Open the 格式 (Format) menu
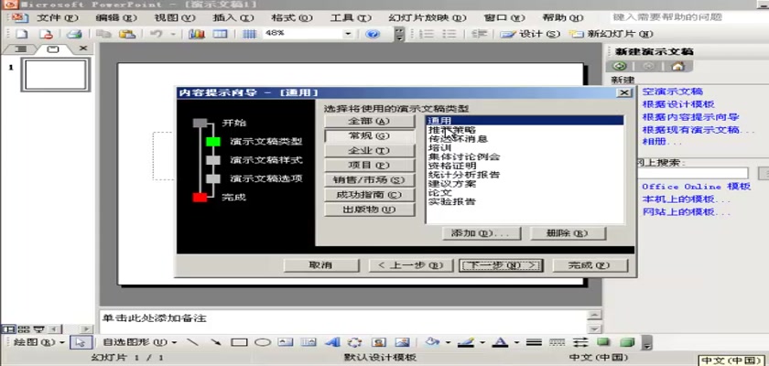 pyautogui.click(x=292, y=18)
